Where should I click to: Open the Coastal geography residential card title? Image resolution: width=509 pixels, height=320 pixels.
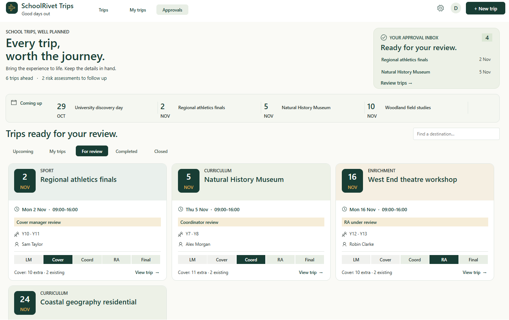tap(88, 302)
